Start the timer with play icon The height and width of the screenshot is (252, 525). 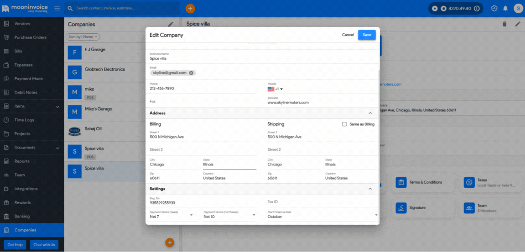pos(435,8)
